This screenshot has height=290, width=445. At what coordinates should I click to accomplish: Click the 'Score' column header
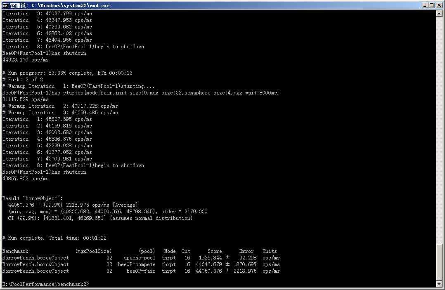click(215, 251)
